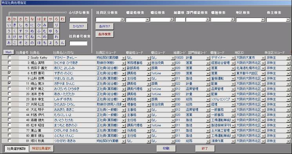
Task: Uncheck the Mark box for employee 11
Action: pyautogui.click(x=9, y=83)
